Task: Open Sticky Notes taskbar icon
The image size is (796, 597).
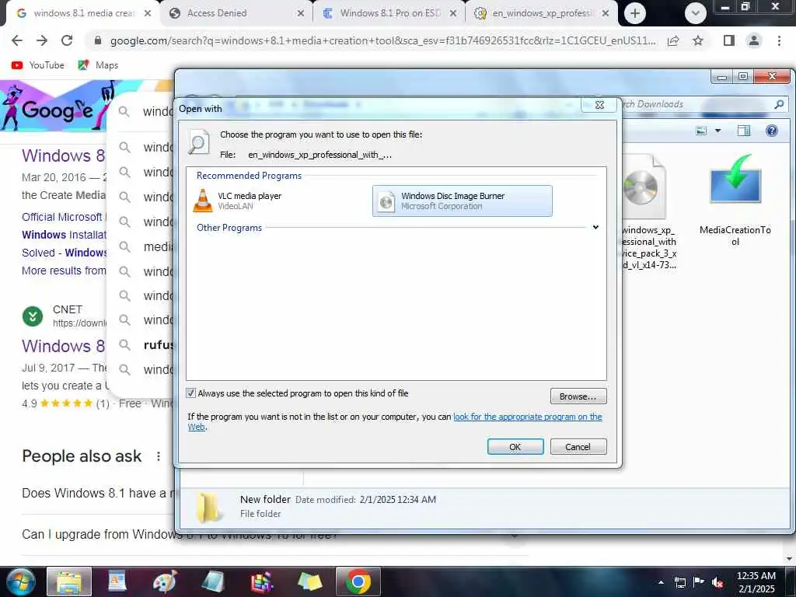Action: [x=309, y=581]
